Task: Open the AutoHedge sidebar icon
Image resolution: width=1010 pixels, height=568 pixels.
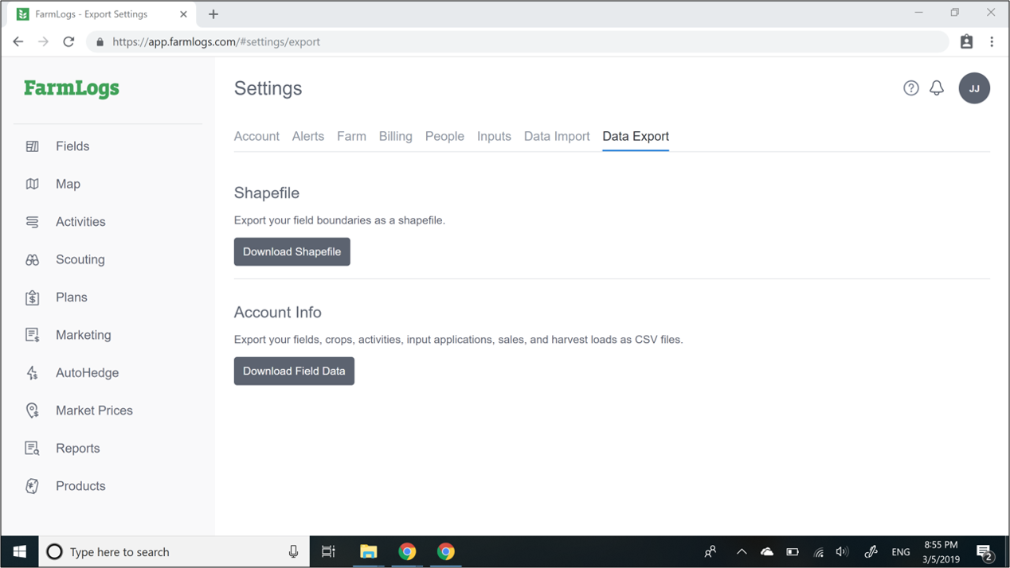Action: 32,373
